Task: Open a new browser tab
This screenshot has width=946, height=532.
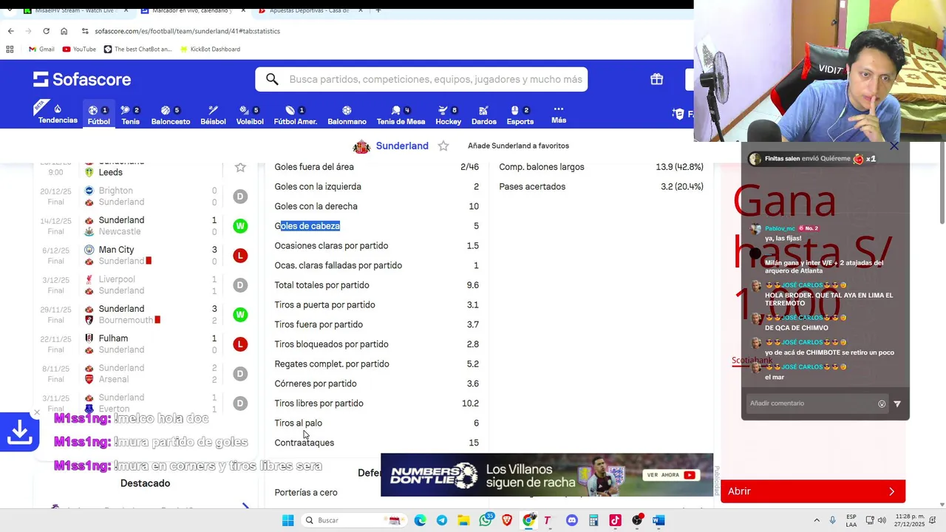Action: pyautogui.click(x=378, y=10)
